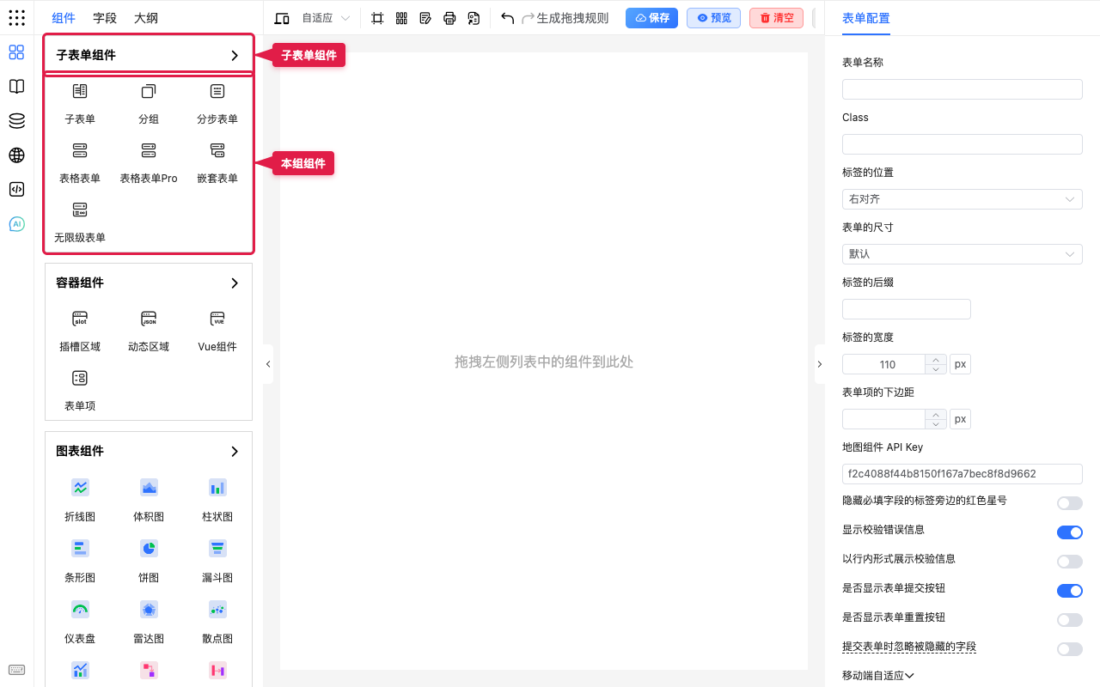The width and height of the screenshot is (1100, 687).
Task: Pick the 仪表盘 chart component
Action: [x=80, y=622]
